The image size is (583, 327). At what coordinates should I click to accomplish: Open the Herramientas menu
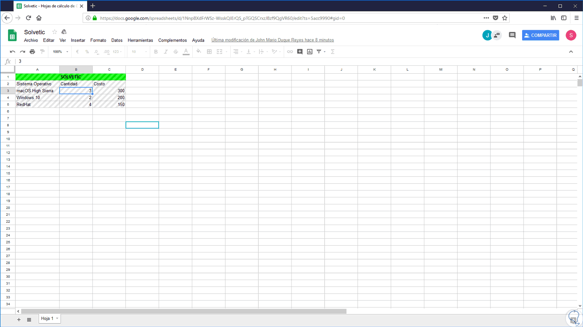[x=140, y=41]
